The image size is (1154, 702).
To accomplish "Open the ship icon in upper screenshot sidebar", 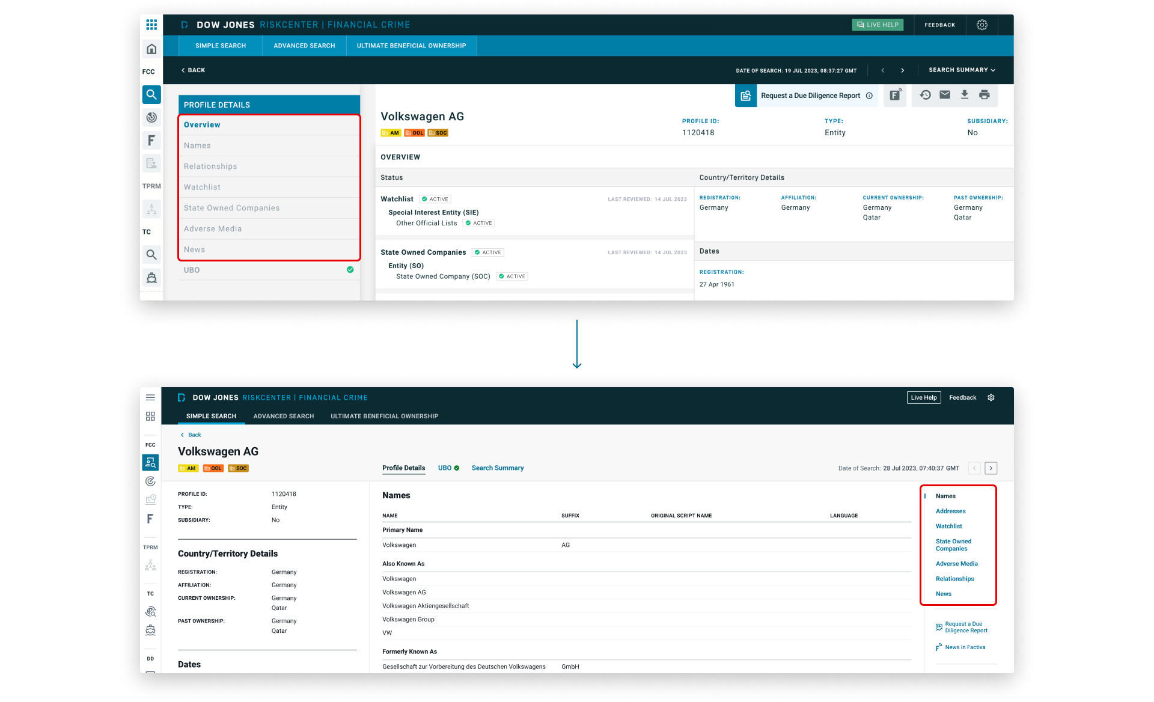I will click(151, 278).
